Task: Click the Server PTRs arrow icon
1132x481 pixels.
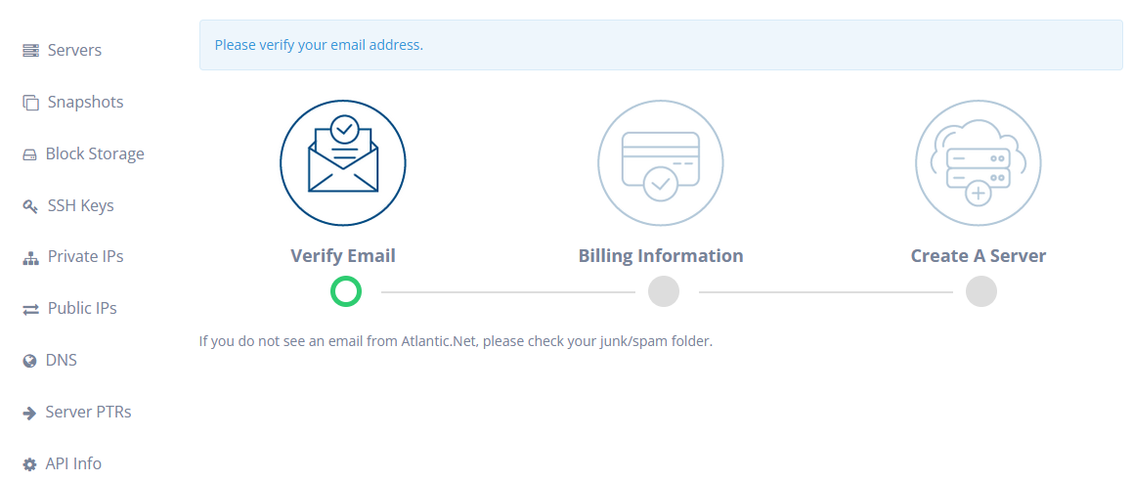Action: [29, 413]
